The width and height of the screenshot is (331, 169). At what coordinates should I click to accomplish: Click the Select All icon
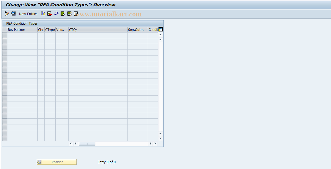tap(63, 14)
